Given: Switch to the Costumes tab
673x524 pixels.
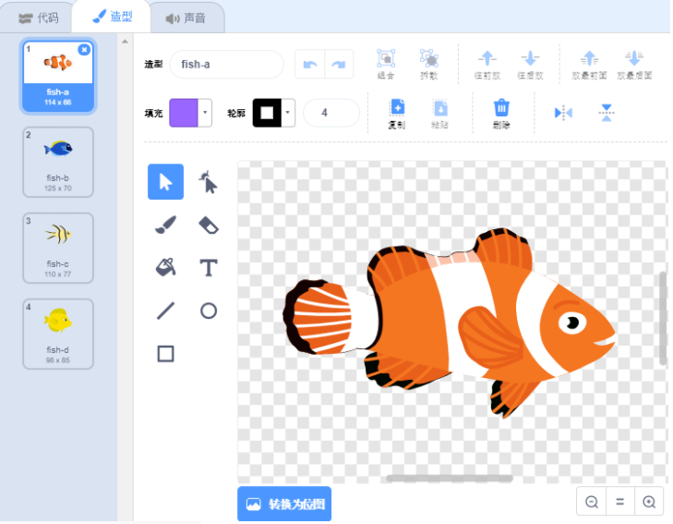Looking at the screenshot, I should [113, 17].
